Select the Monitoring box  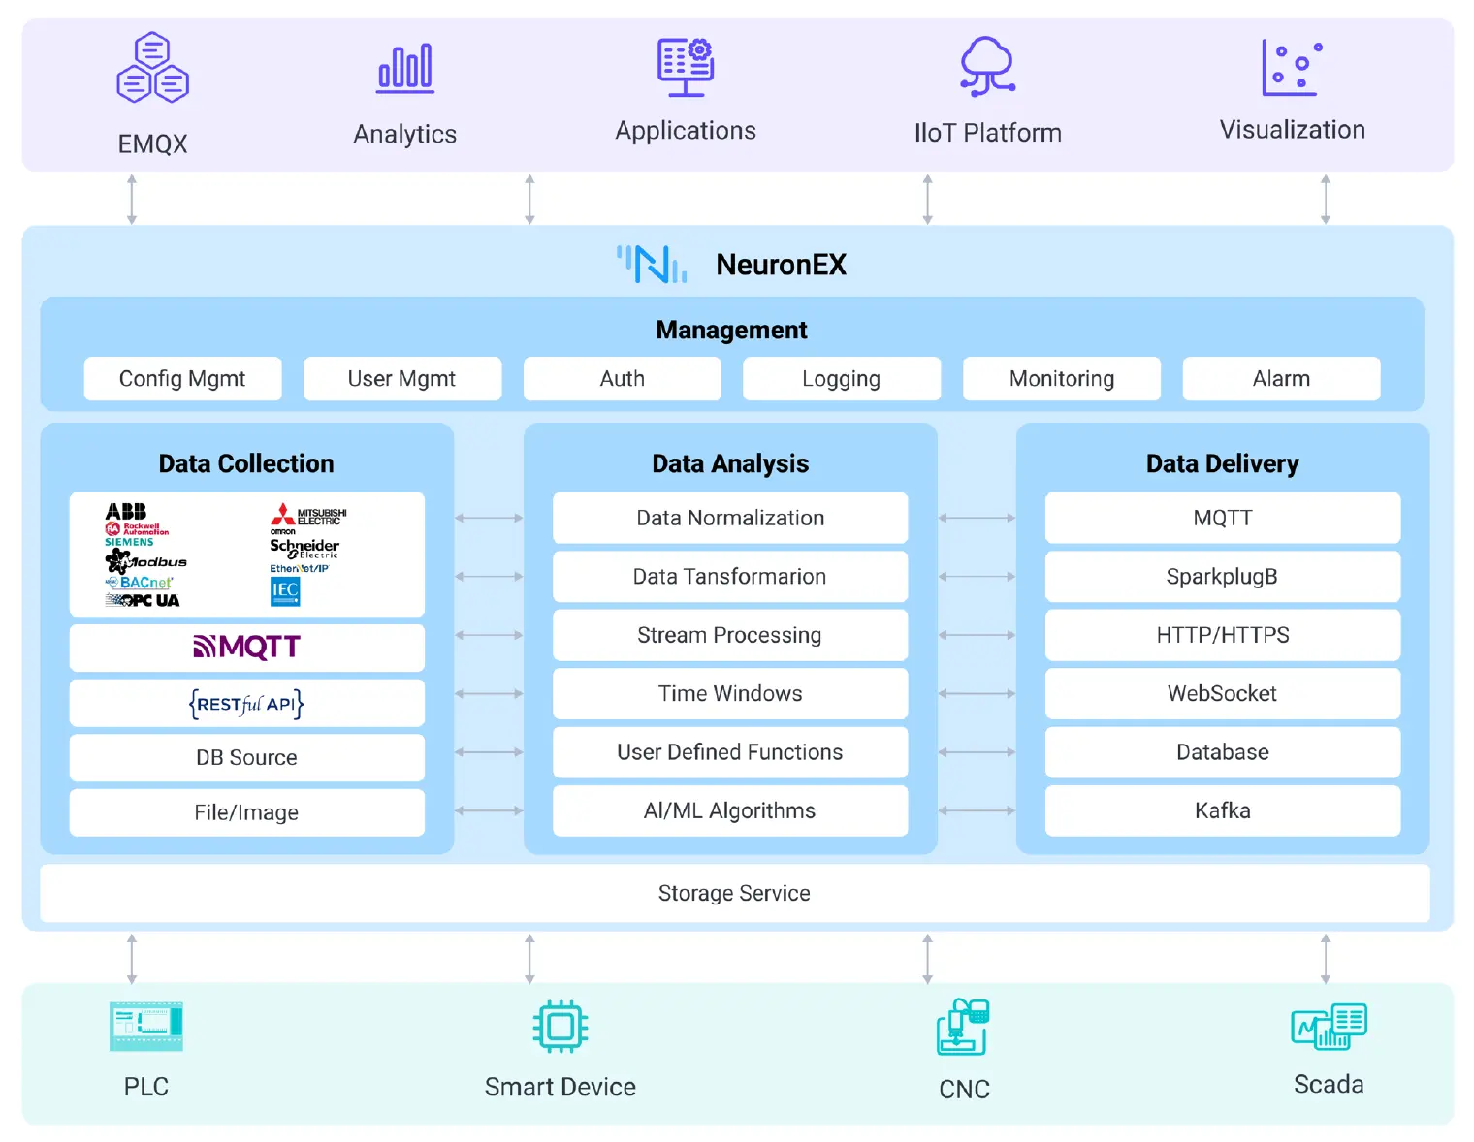click(x=1062, y=378)
